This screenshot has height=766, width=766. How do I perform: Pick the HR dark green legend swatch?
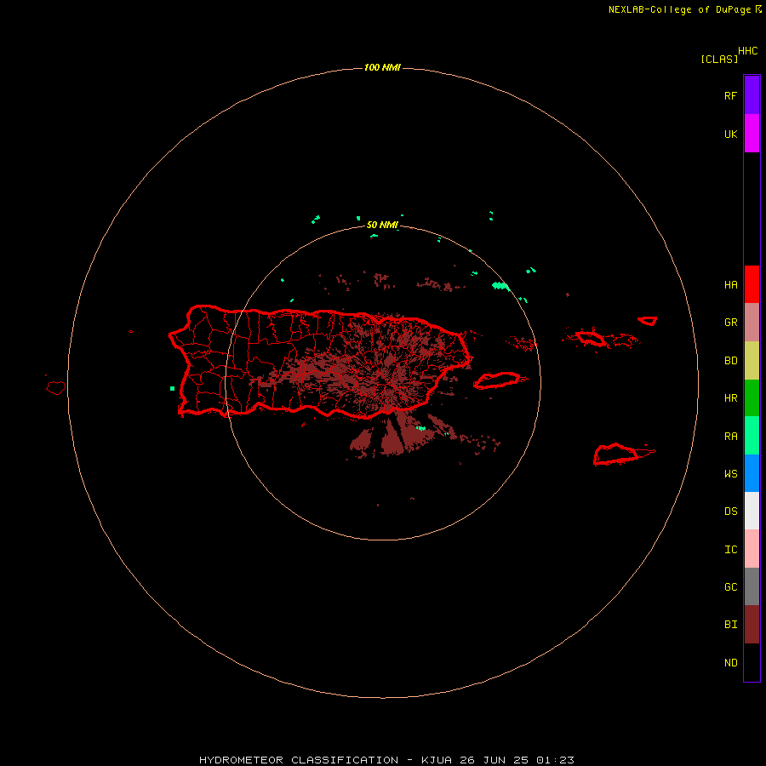click(752, 398)
